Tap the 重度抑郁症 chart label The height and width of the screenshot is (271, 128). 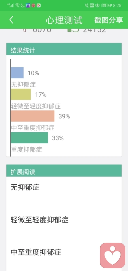[x=26, y=150]
